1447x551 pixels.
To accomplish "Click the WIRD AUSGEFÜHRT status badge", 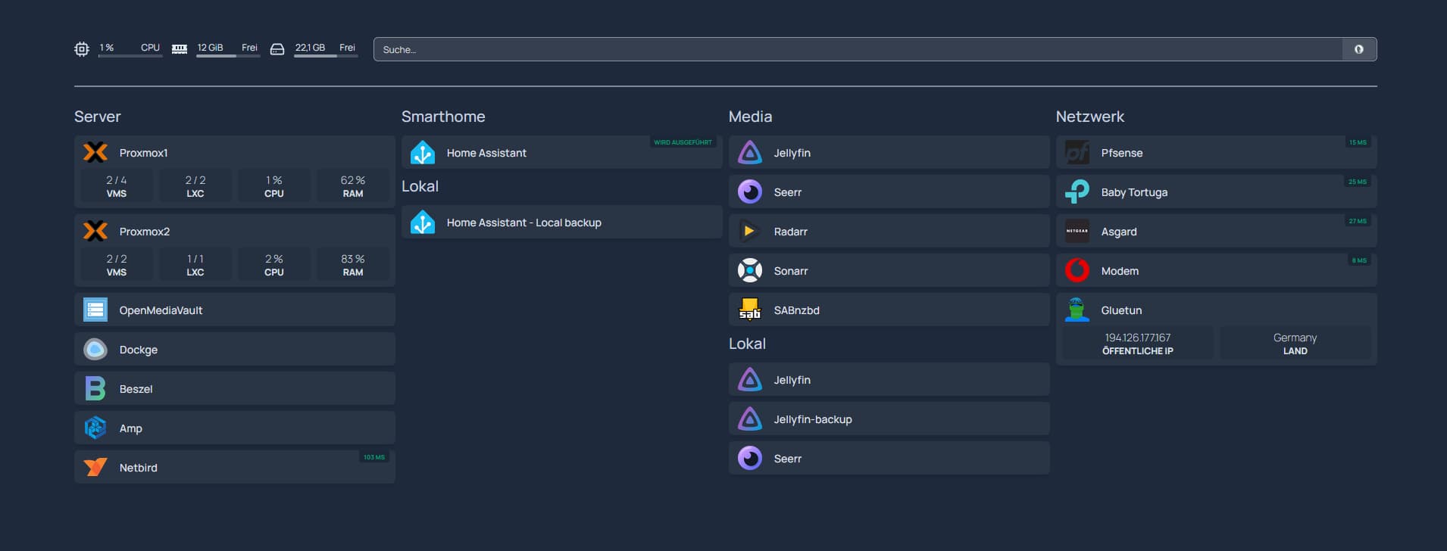I will coord(683,142).
